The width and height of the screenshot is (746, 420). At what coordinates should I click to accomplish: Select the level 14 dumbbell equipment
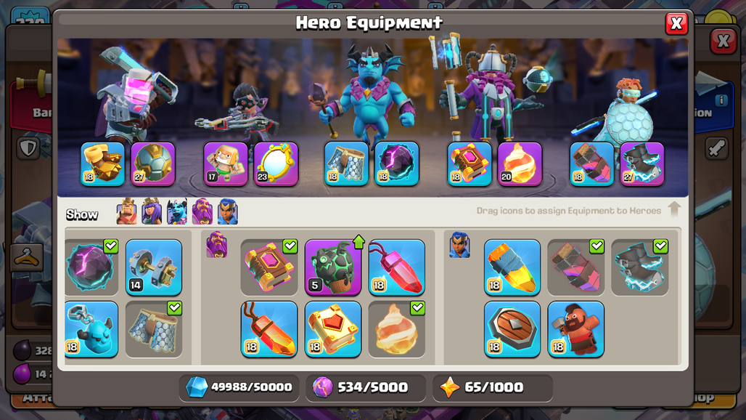click(x=154, y=267)
